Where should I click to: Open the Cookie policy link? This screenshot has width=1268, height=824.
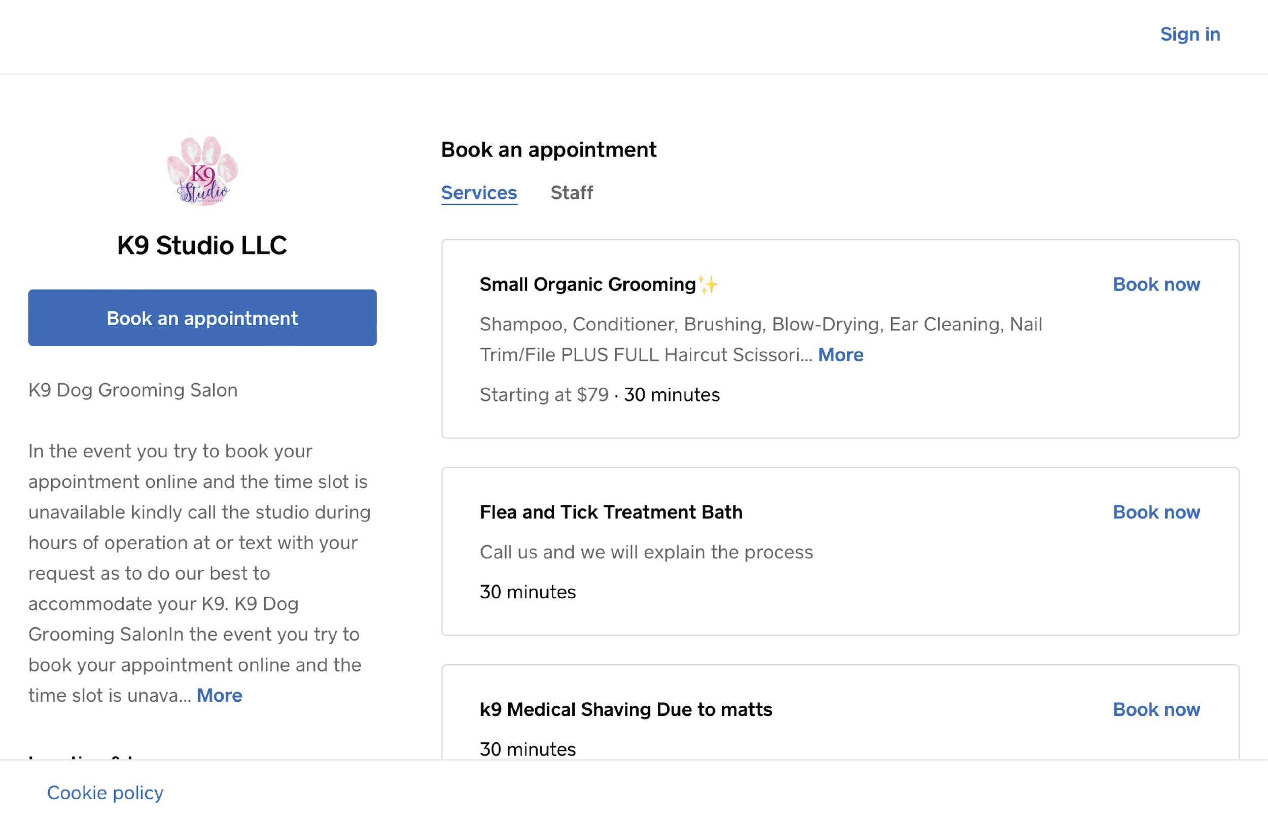105,793
